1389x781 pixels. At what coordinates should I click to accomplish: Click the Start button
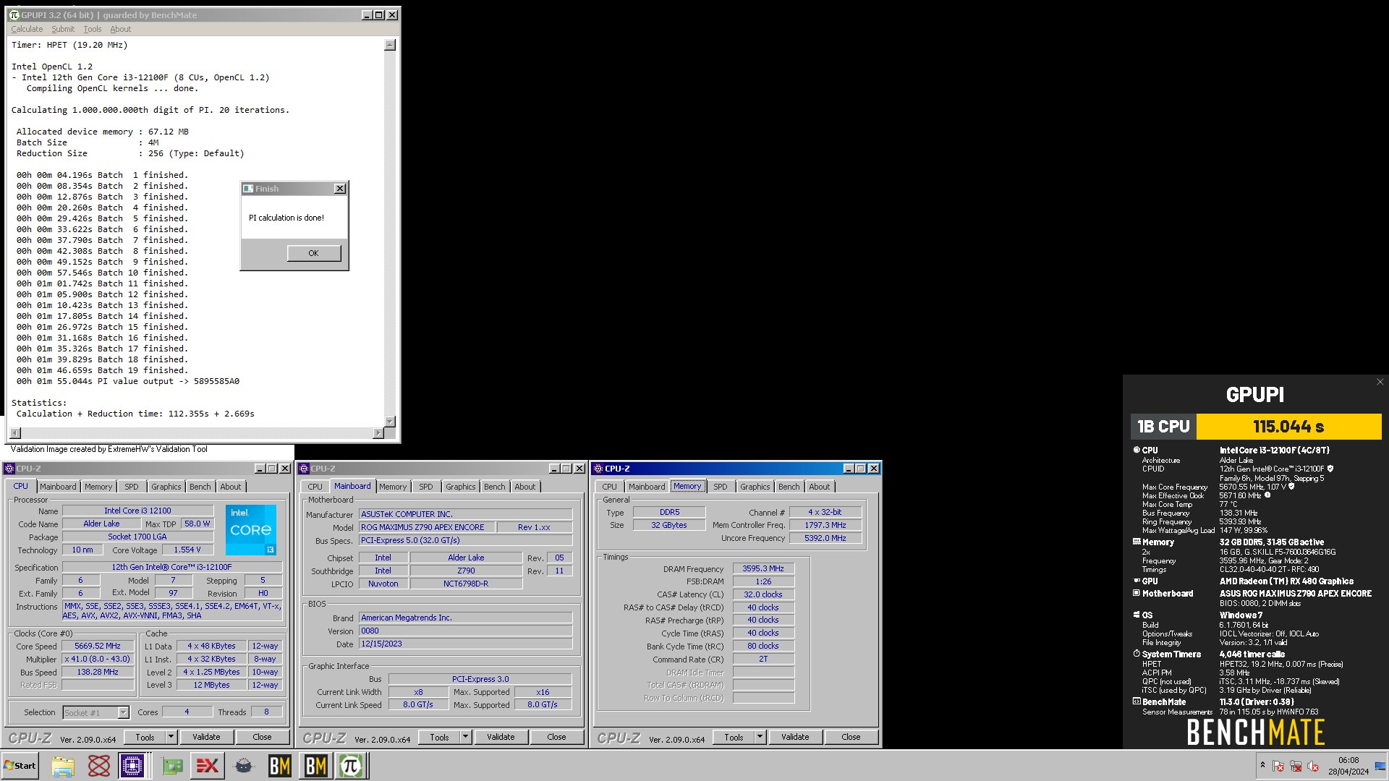point(20,766)
